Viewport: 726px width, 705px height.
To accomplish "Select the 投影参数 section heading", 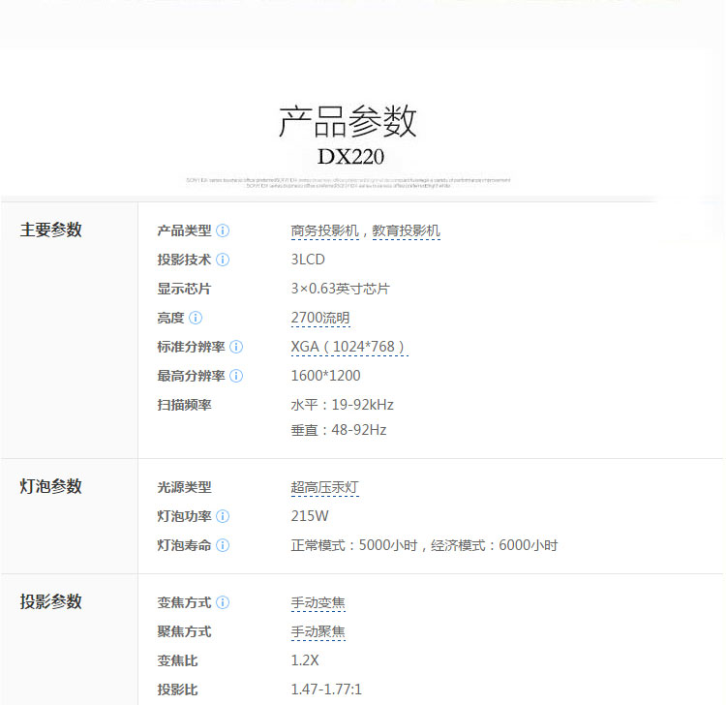I will pos(51,601).
